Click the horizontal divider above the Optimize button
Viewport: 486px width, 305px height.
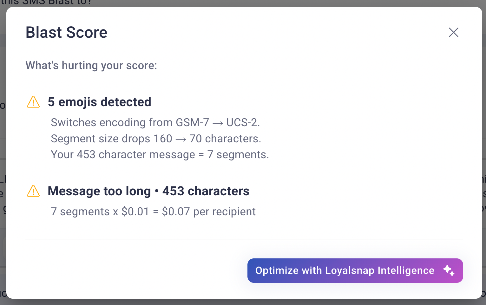(x=244, y=239)
